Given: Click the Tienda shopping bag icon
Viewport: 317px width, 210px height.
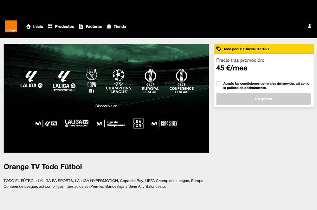Looking at the screenshot, I should [109, 27].
